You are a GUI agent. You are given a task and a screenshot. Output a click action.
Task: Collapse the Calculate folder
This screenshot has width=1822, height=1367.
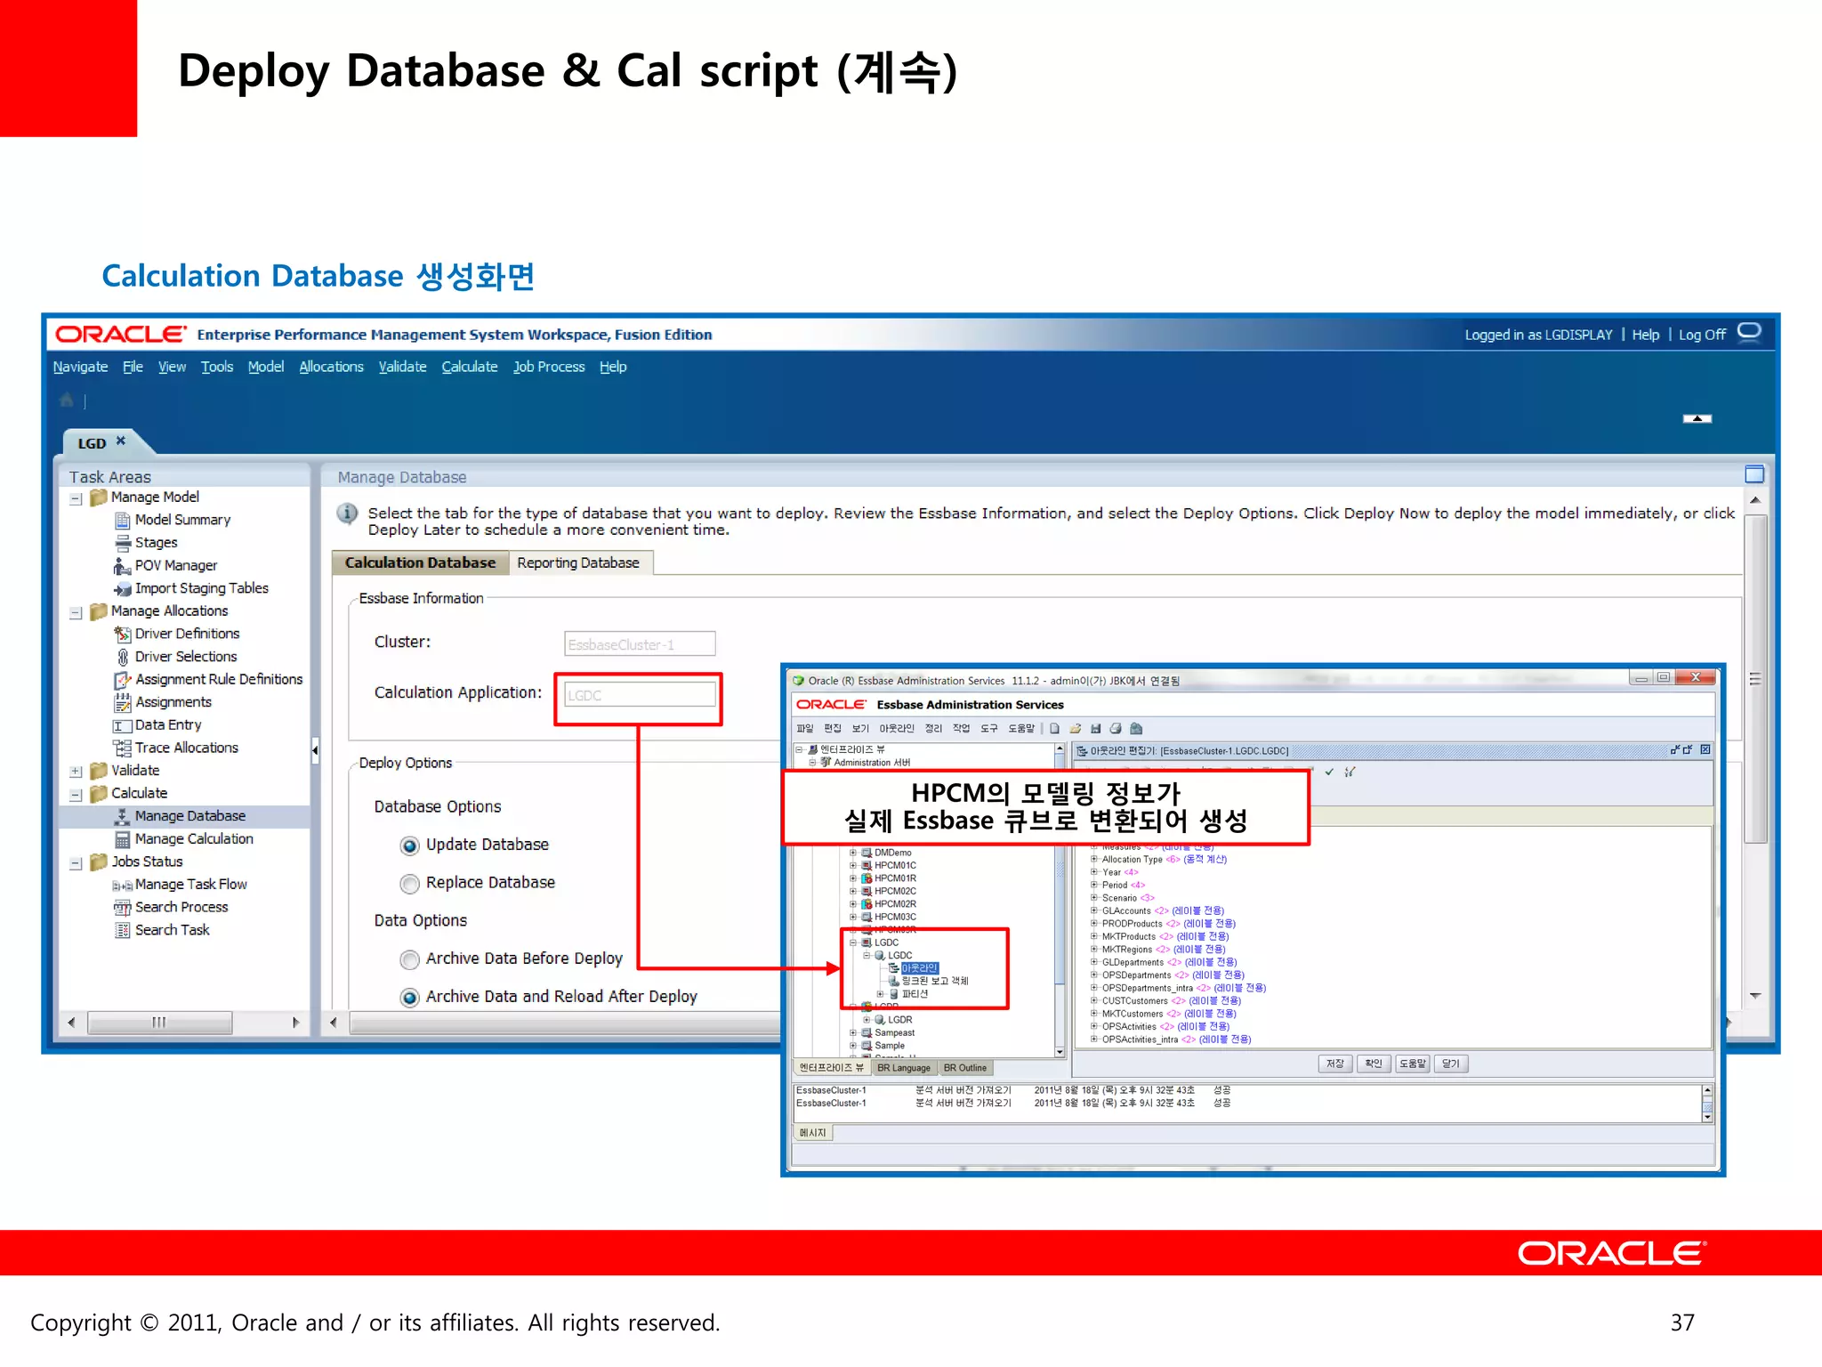(77, 795)
